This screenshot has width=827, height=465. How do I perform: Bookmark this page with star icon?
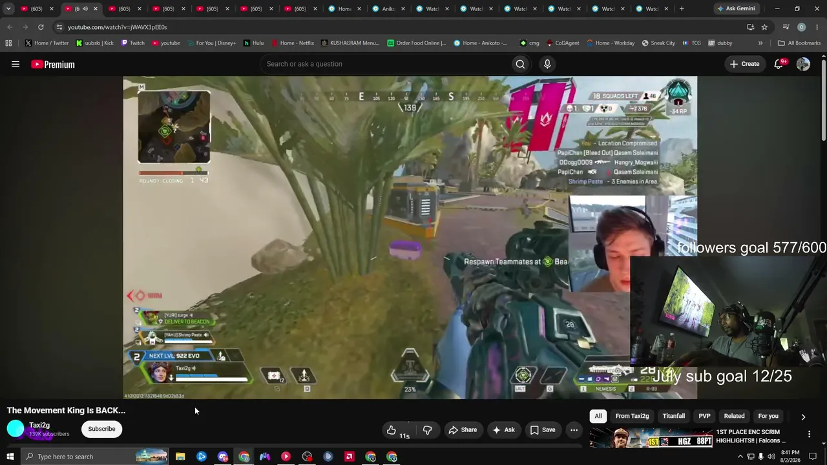764,27
